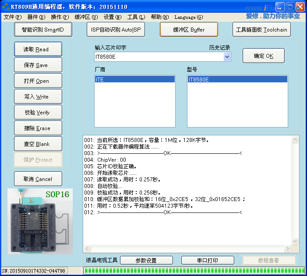Expand the chip marking history dropdown

227,57
